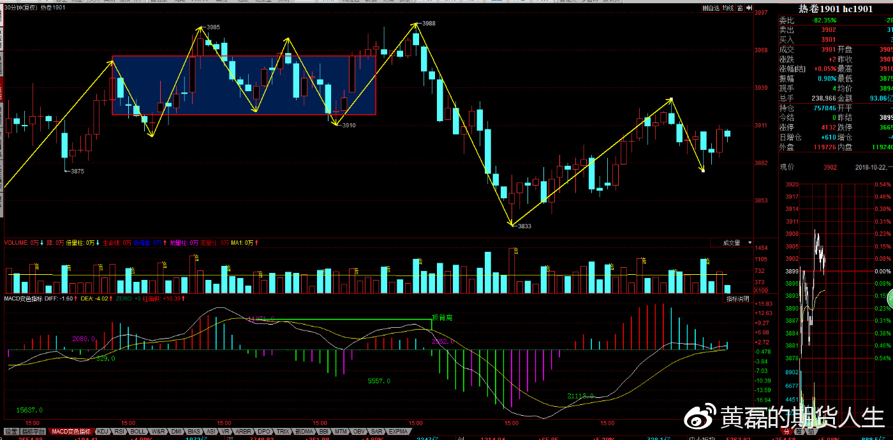Click the 删自选 watchlist button

click(711, 8)
